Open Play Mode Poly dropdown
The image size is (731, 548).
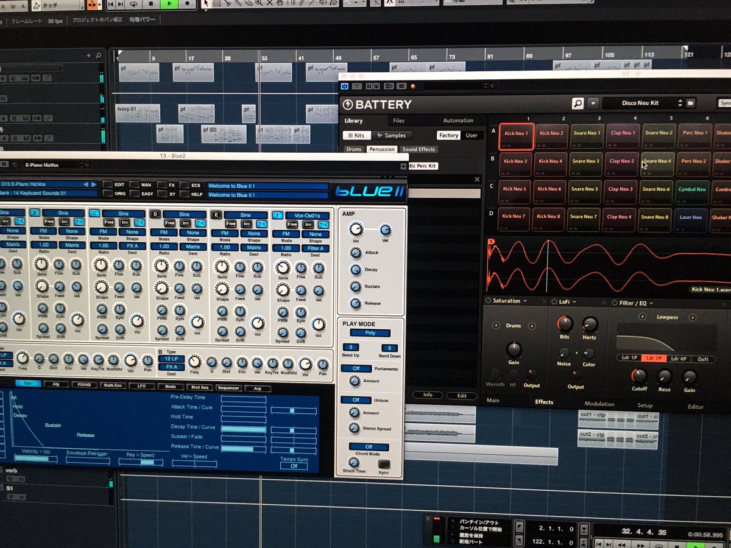click(369, 333)
